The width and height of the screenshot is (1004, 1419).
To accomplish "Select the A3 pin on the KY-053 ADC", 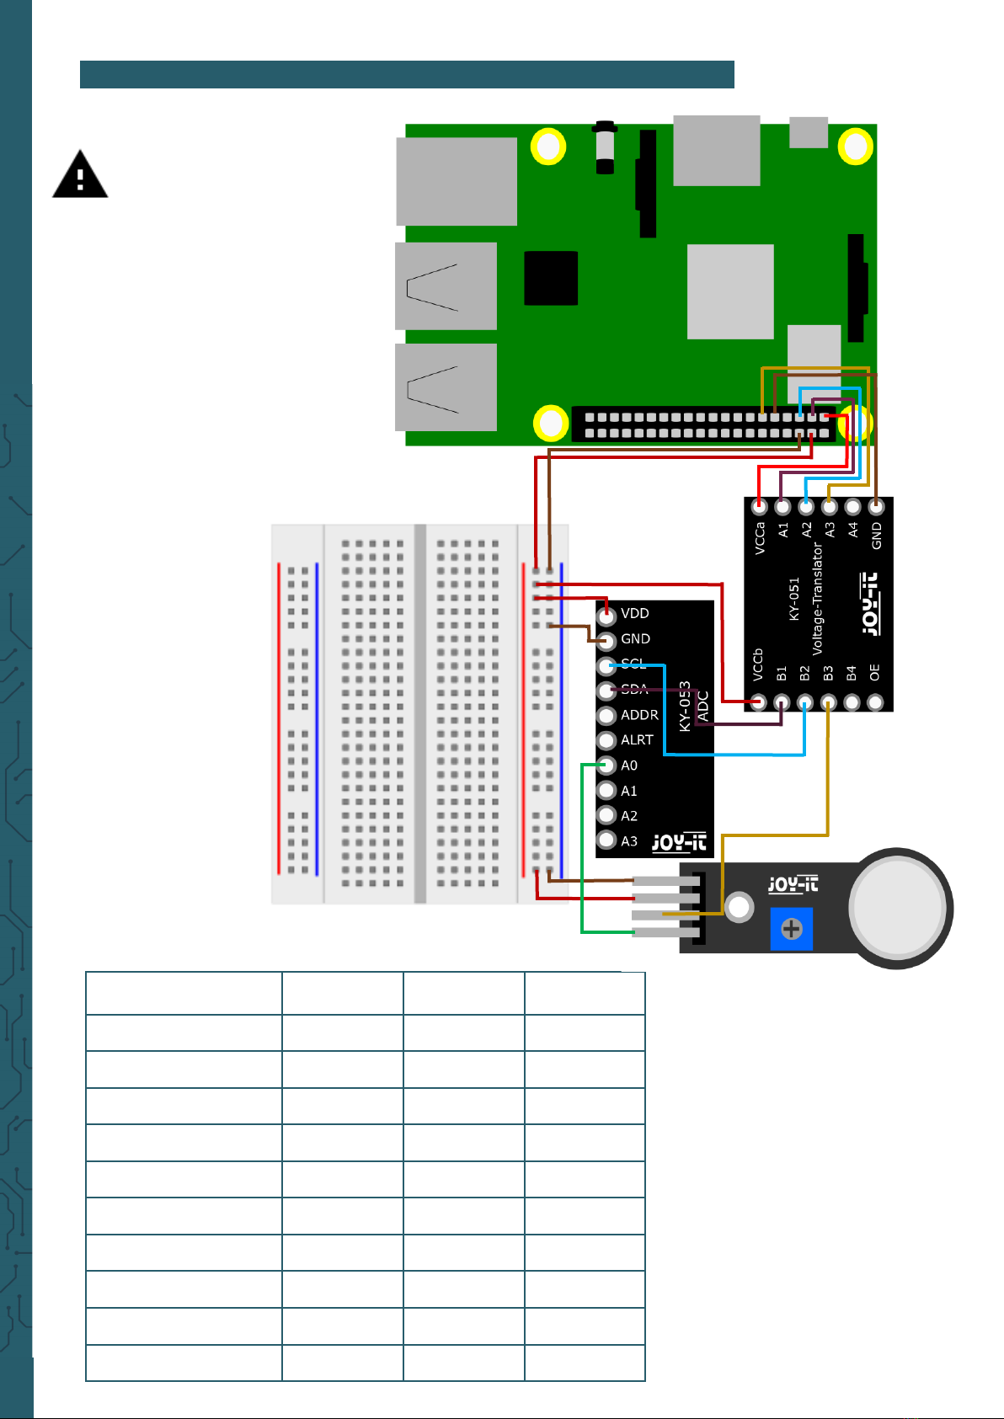I will (x=606, y=840).
